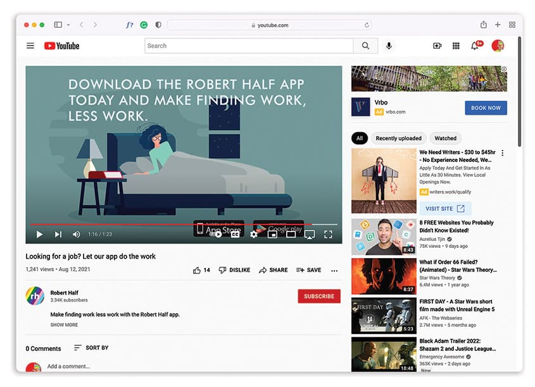Viewport: 535px width, 387px height.
Task: Open AirPlay from the player
Action: coord(310,235)
